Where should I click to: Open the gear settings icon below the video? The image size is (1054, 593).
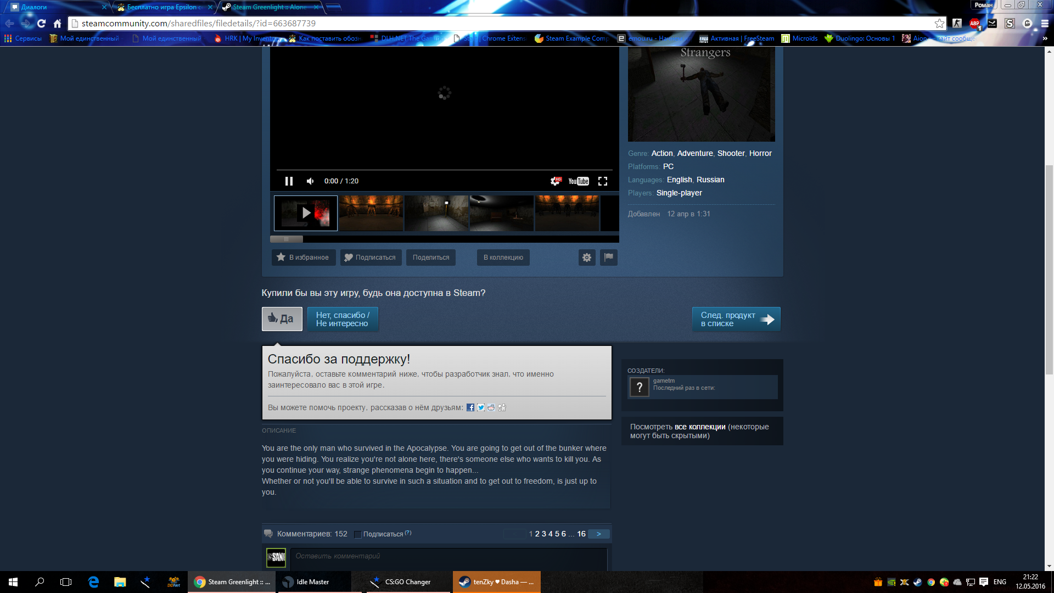click(587, 258)
